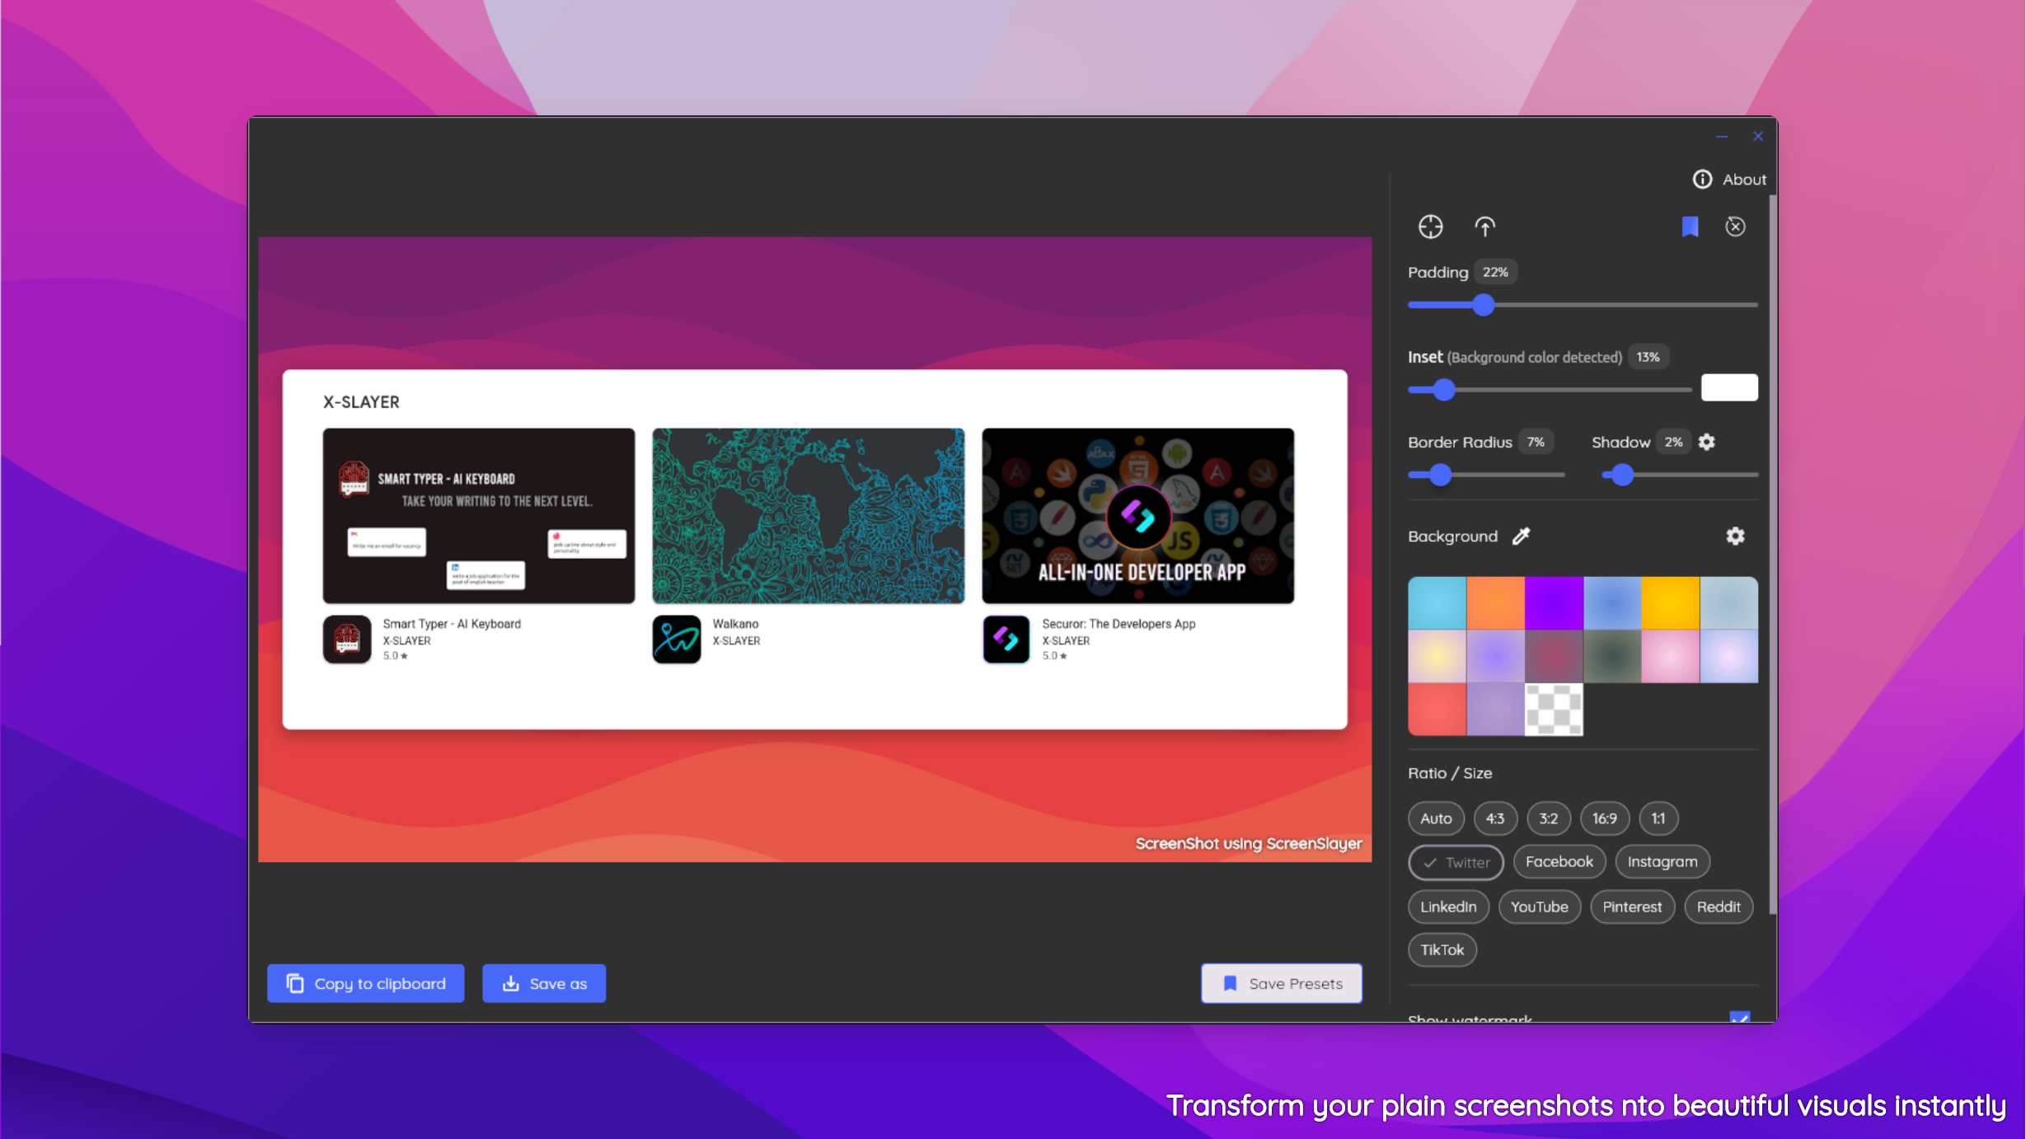Select the TikTok size preset

[x=1442, y=950]
